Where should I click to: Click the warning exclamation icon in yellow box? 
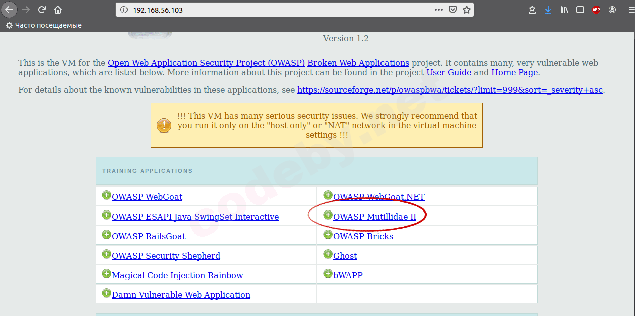click(164, 125)
